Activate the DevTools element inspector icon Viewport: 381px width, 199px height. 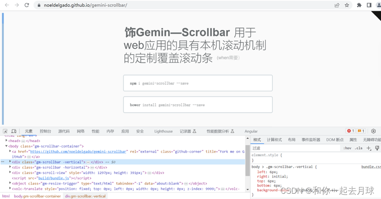tap(5, 131)
